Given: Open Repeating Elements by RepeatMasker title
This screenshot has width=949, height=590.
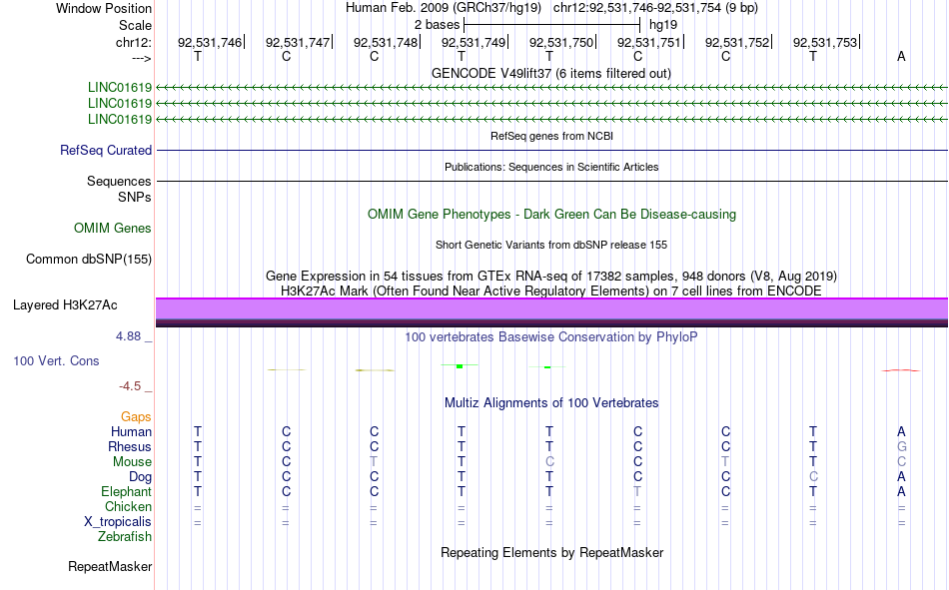Looking at the screenshot, I should [552, 552].
